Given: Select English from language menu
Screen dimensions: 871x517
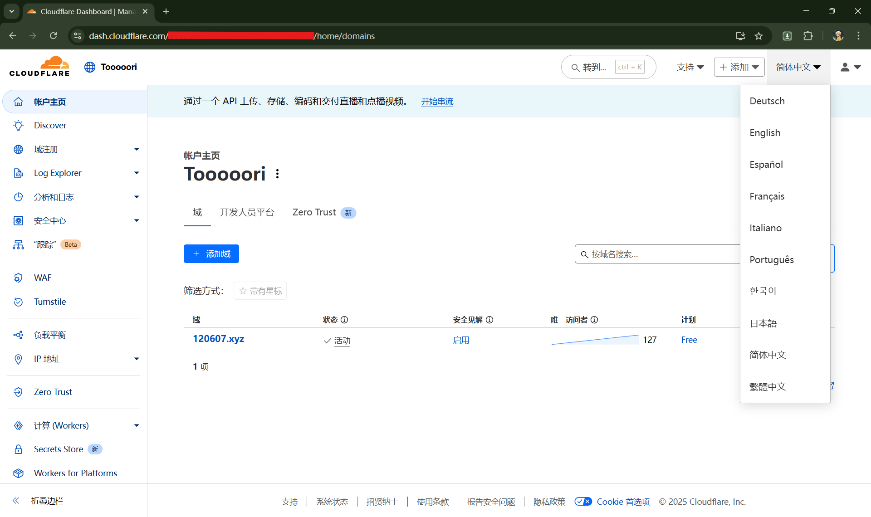Looking at the screenshot, I should [765, 133].
